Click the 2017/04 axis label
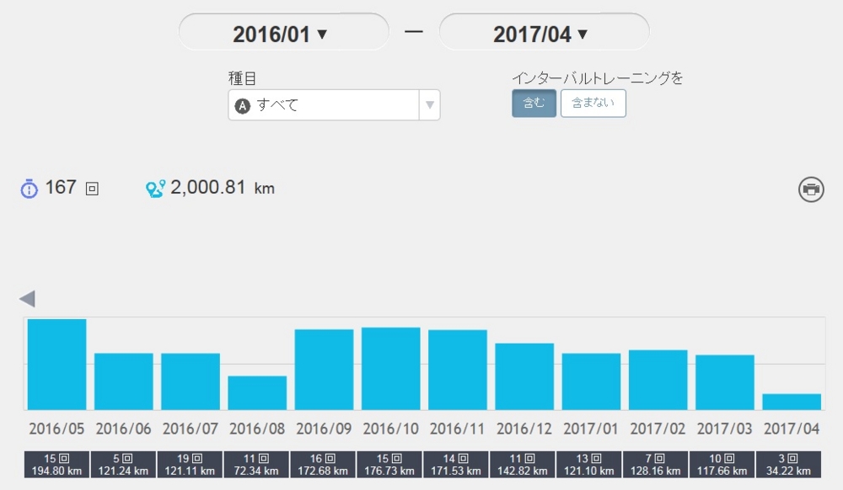This screenshot has height=490, width=843. [792, 429]
